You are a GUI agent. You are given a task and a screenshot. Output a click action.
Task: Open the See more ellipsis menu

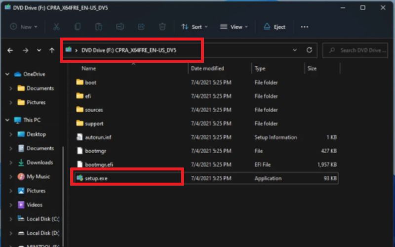304,27
